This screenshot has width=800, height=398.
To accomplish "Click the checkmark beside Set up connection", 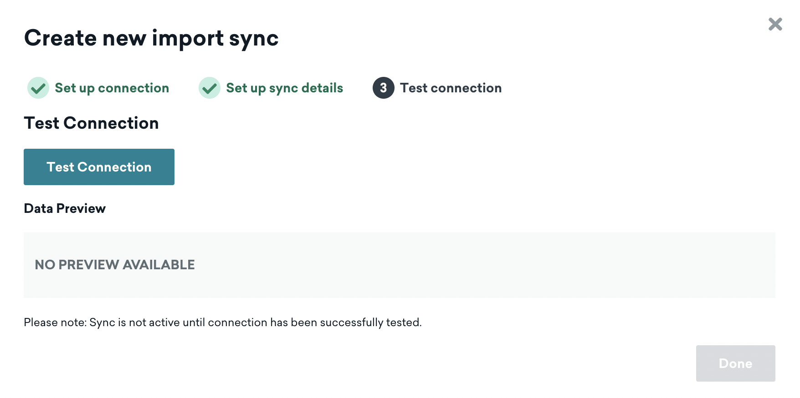I will point(38,88).
